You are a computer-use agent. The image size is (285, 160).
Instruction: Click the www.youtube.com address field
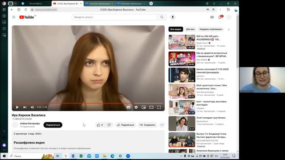pyautogui.click(x=46, y=10)
